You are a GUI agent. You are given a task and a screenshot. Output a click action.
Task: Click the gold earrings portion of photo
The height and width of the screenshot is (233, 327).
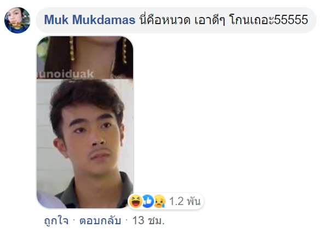(x=72, y=48)
